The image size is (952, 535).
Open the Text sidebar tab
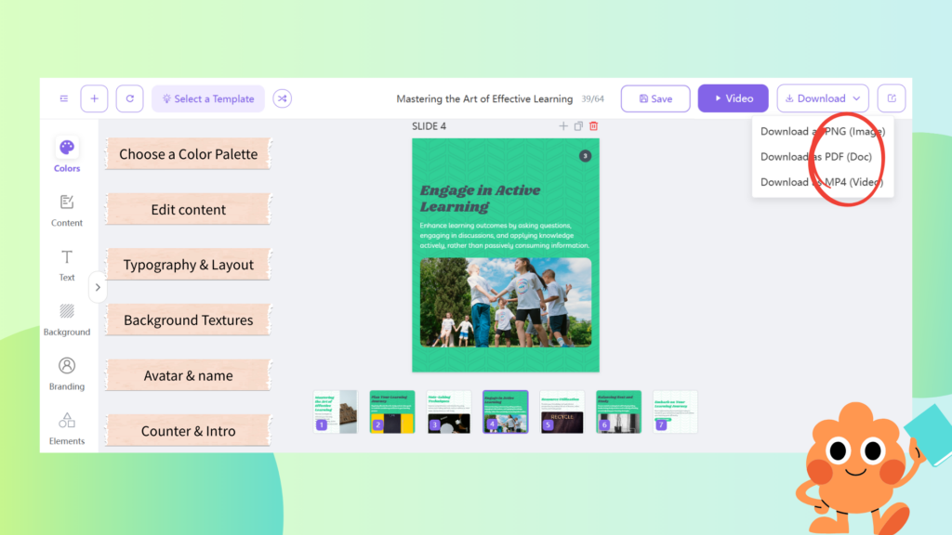point(67,265)
